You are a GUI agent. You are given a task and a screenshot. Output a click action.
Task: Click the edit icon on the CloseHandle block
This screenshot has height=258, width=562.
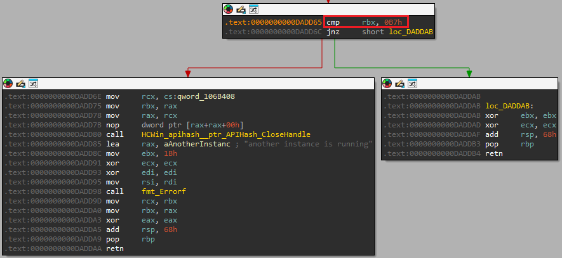20,83
